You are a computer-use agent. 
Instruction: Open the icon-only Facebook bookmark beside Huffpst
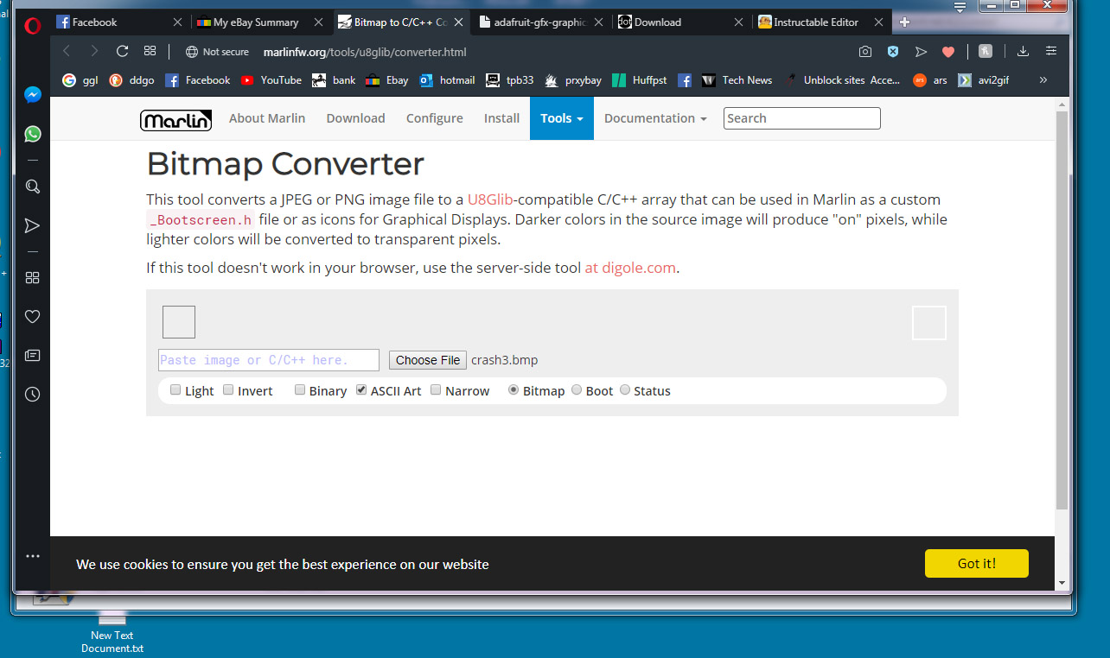click(685, 80)
